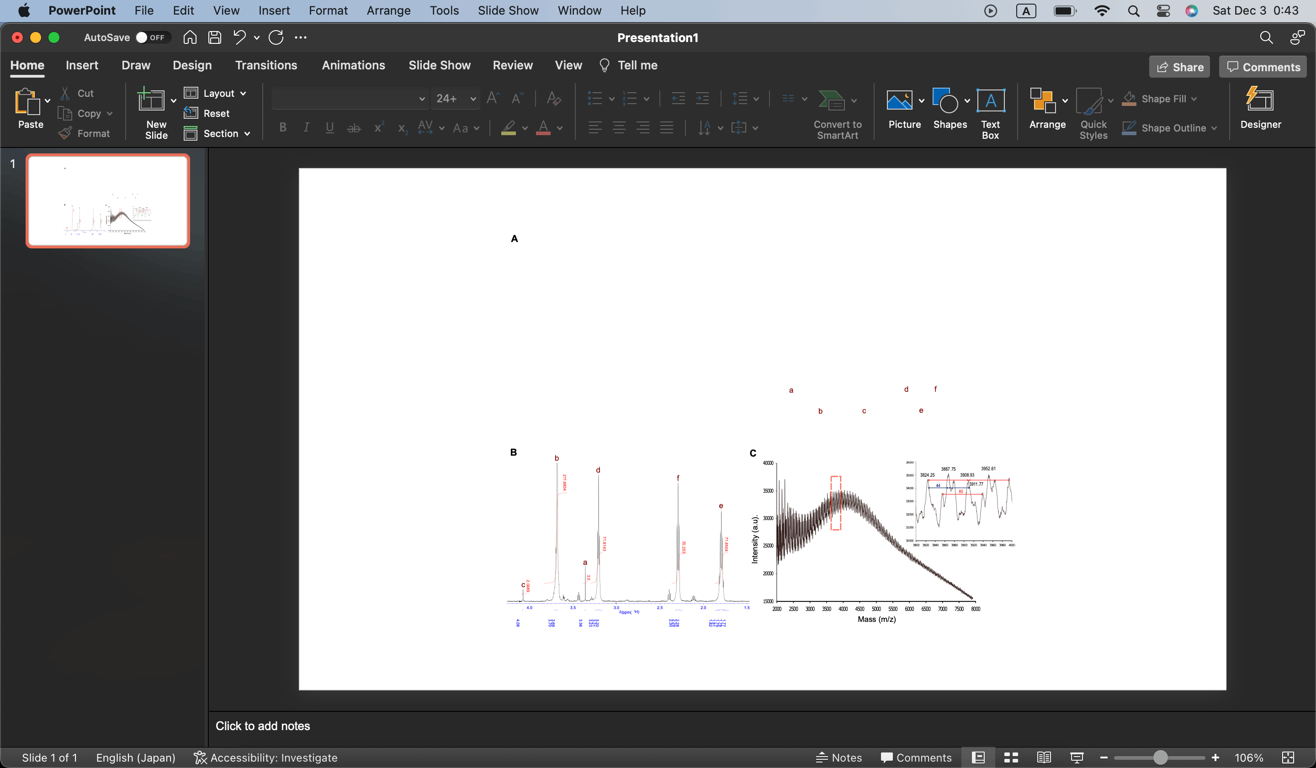The image size is (1316, 768).
Task: Click the search magnifier in PowerPoint title bar
Action: [x=1266, y=37]
